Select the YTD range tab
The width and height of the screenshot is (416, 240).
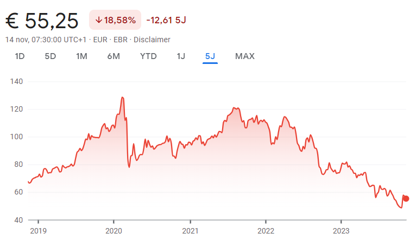coord(148,56)
